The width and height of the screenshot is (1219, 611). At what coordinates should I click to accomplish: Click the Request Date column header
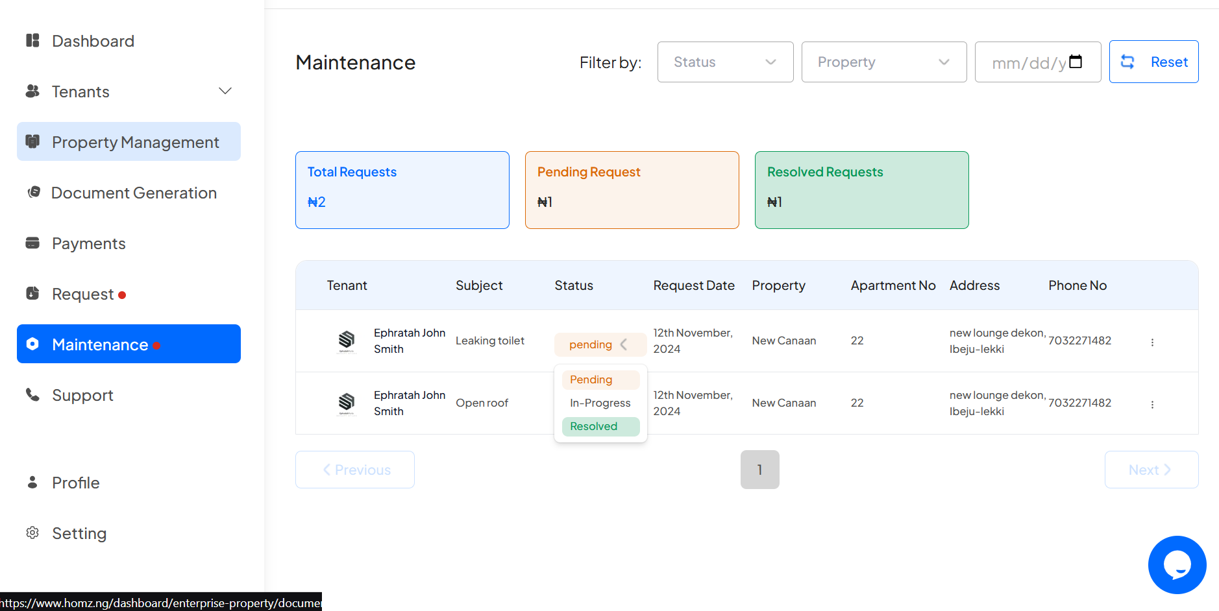[694, 285]
